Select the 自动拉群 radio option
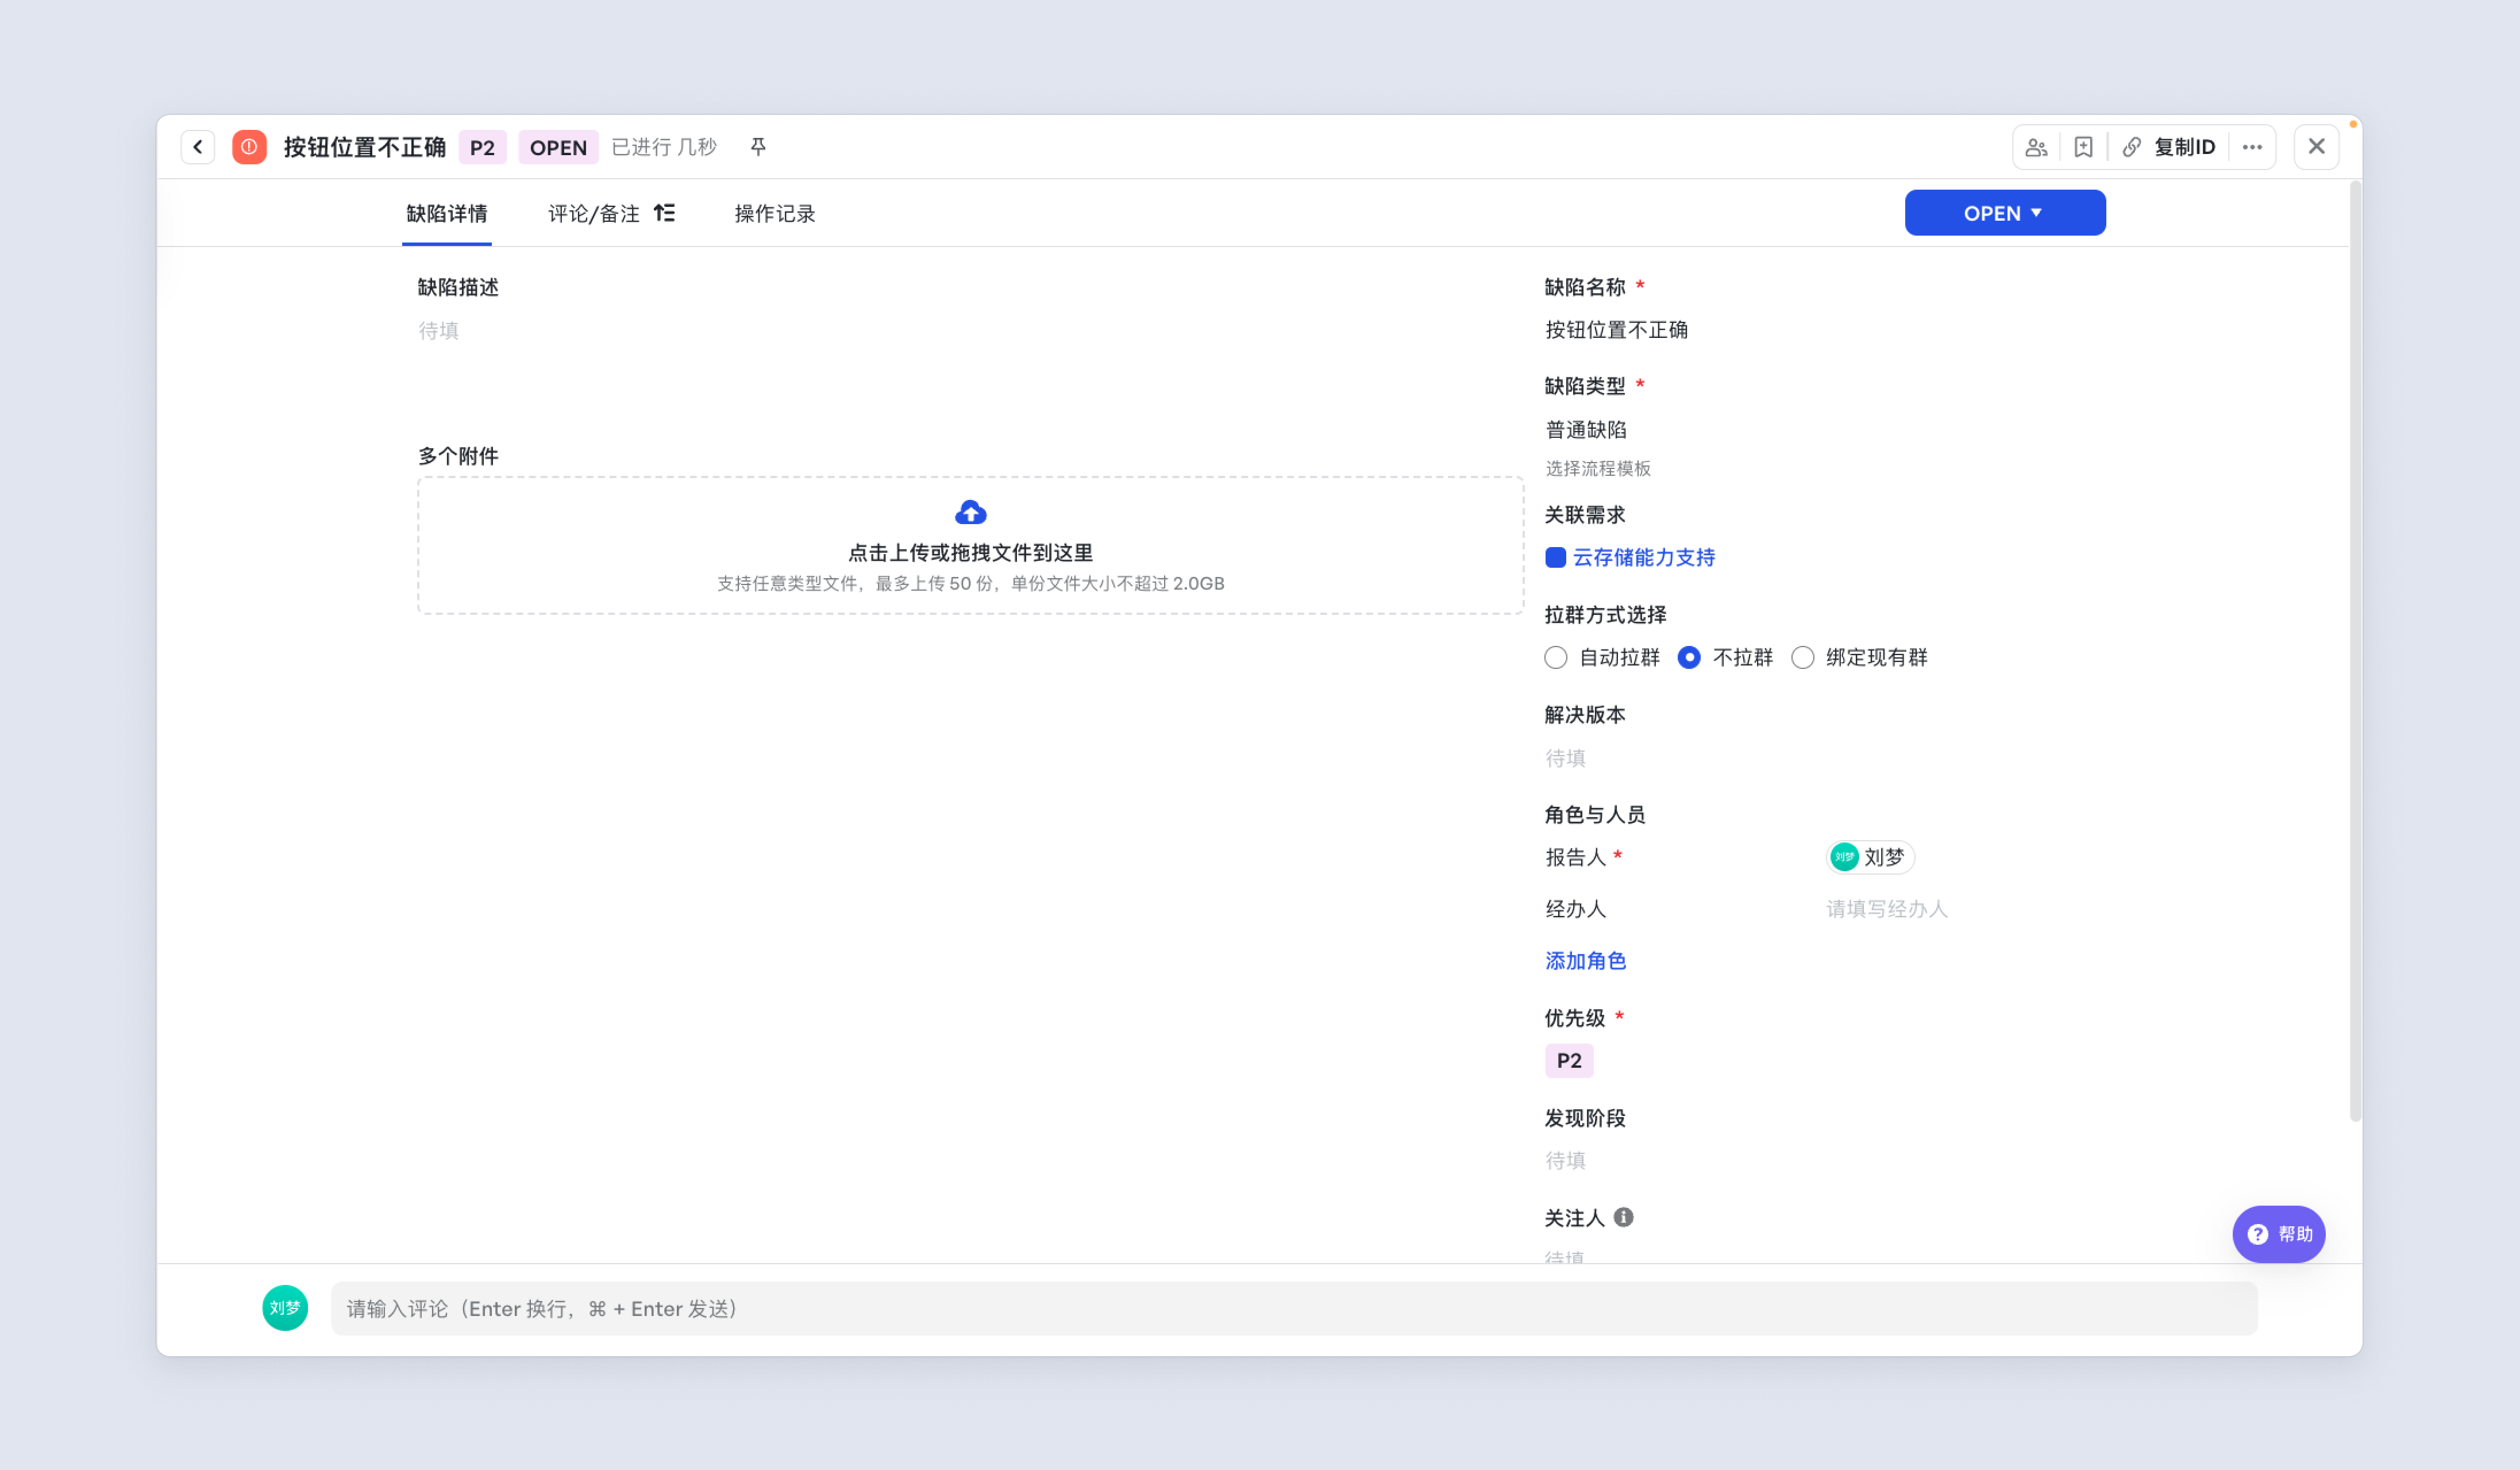 point(1555,657)
